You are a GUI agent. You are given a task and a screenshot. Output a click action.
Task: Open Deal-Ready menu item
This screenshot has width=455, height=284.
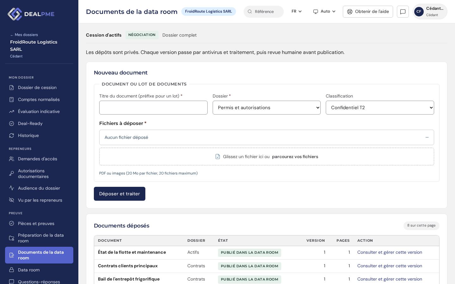pyautogui.click(x=39, y=123)
